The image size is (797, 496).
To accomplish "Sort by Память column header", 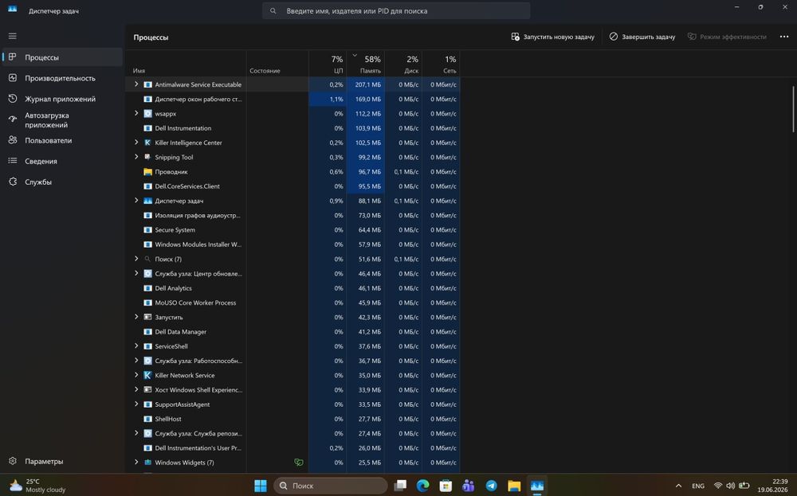I will [366, 64].
